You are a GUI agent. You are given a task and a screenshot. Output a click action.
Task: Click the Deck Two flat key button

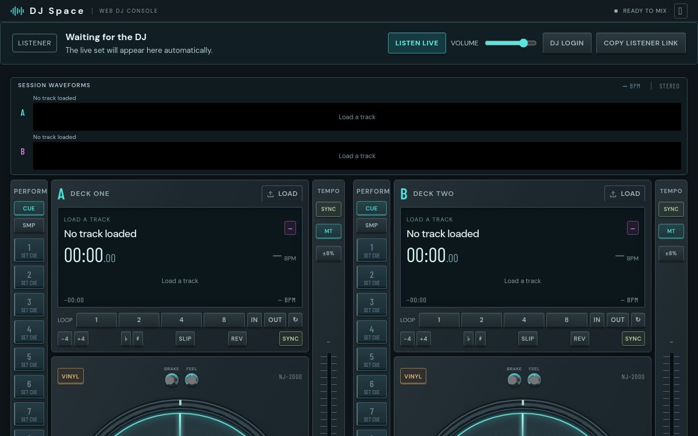coord(469,339)
